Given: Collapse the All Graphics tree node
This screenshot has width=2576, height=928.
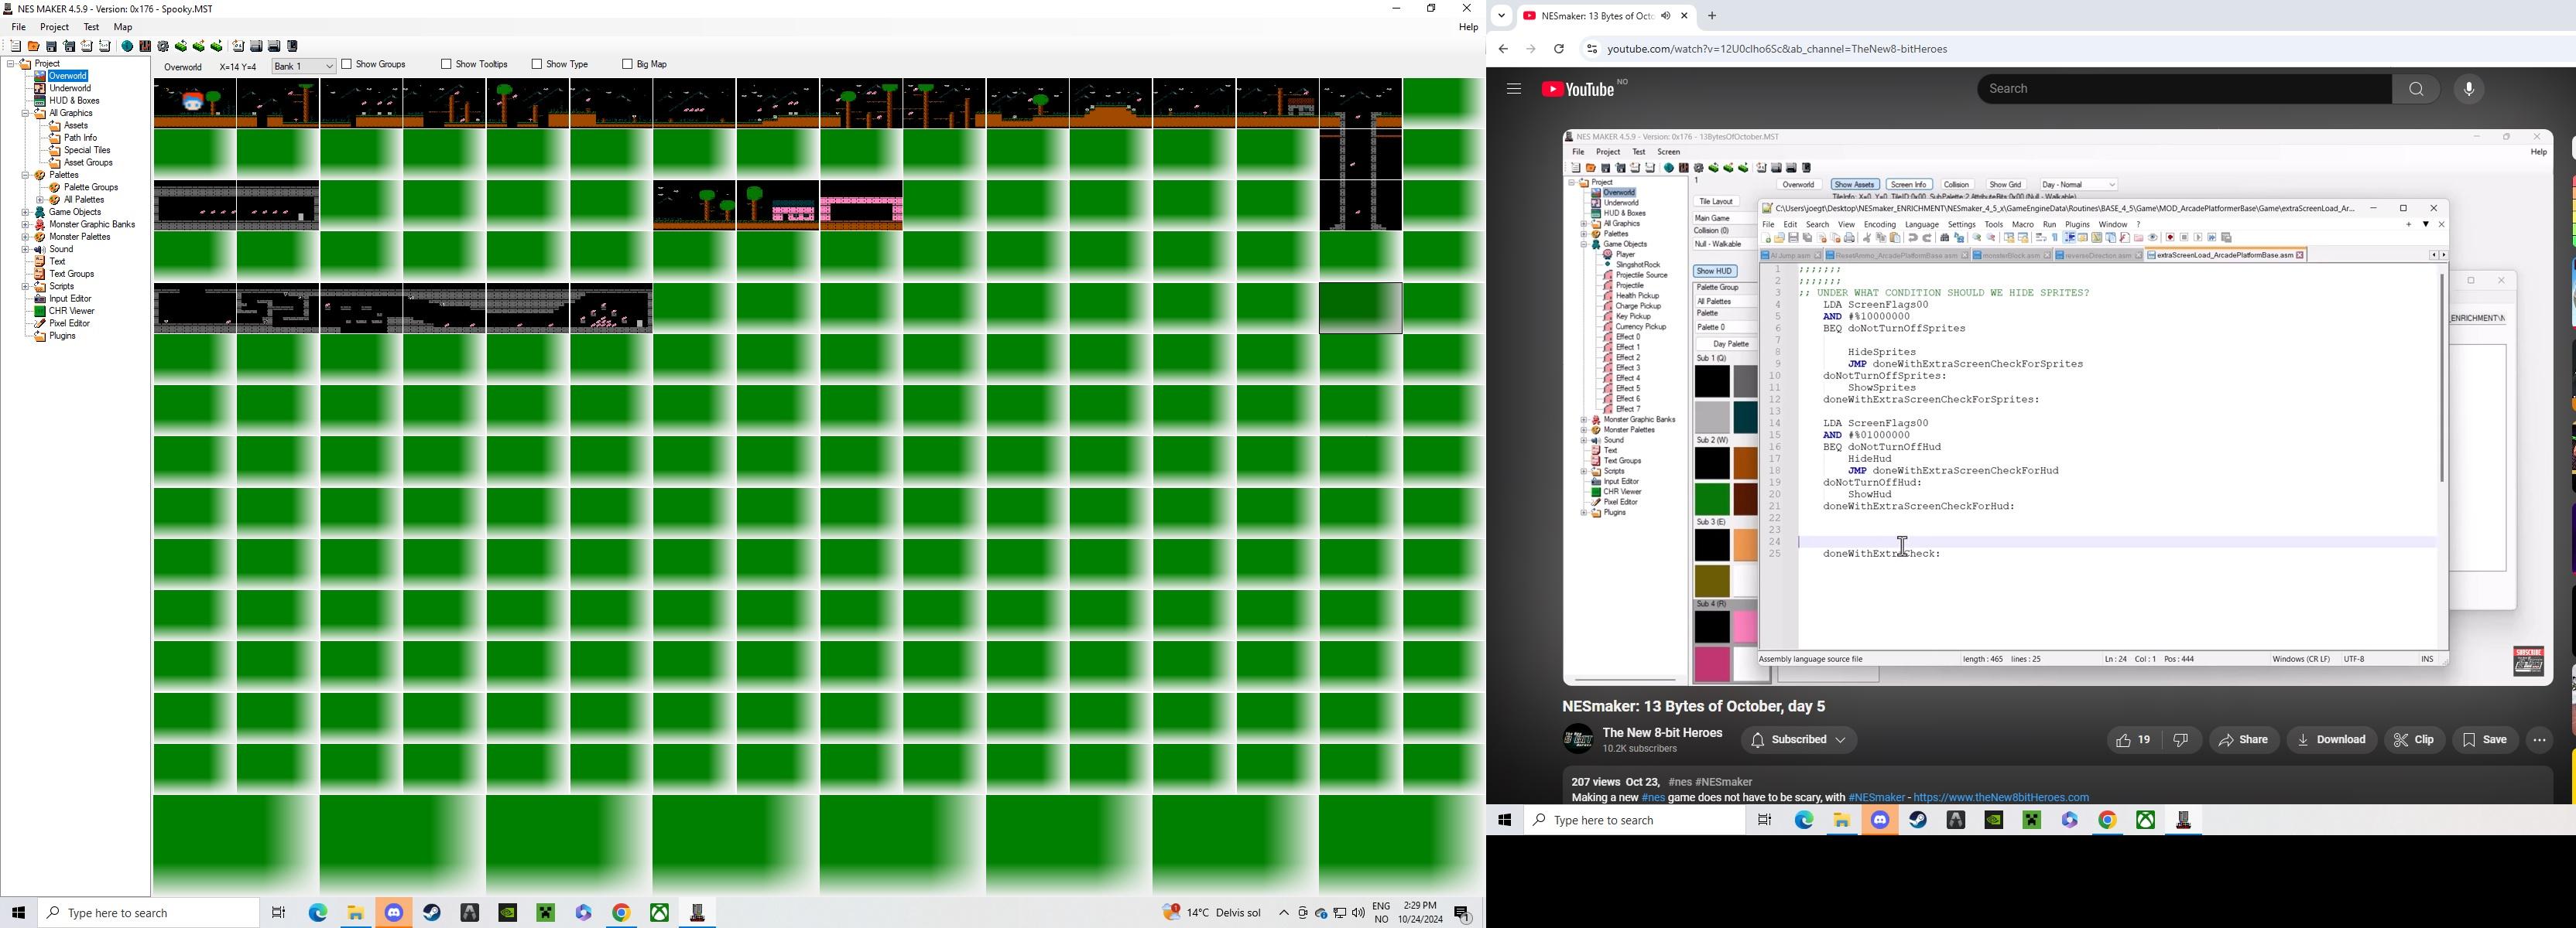Looking at the screenshot, I should pos(25,113).
